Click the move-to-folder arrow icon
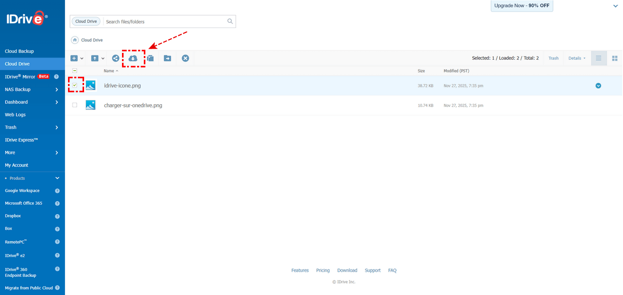 click(x=168, y=59)
